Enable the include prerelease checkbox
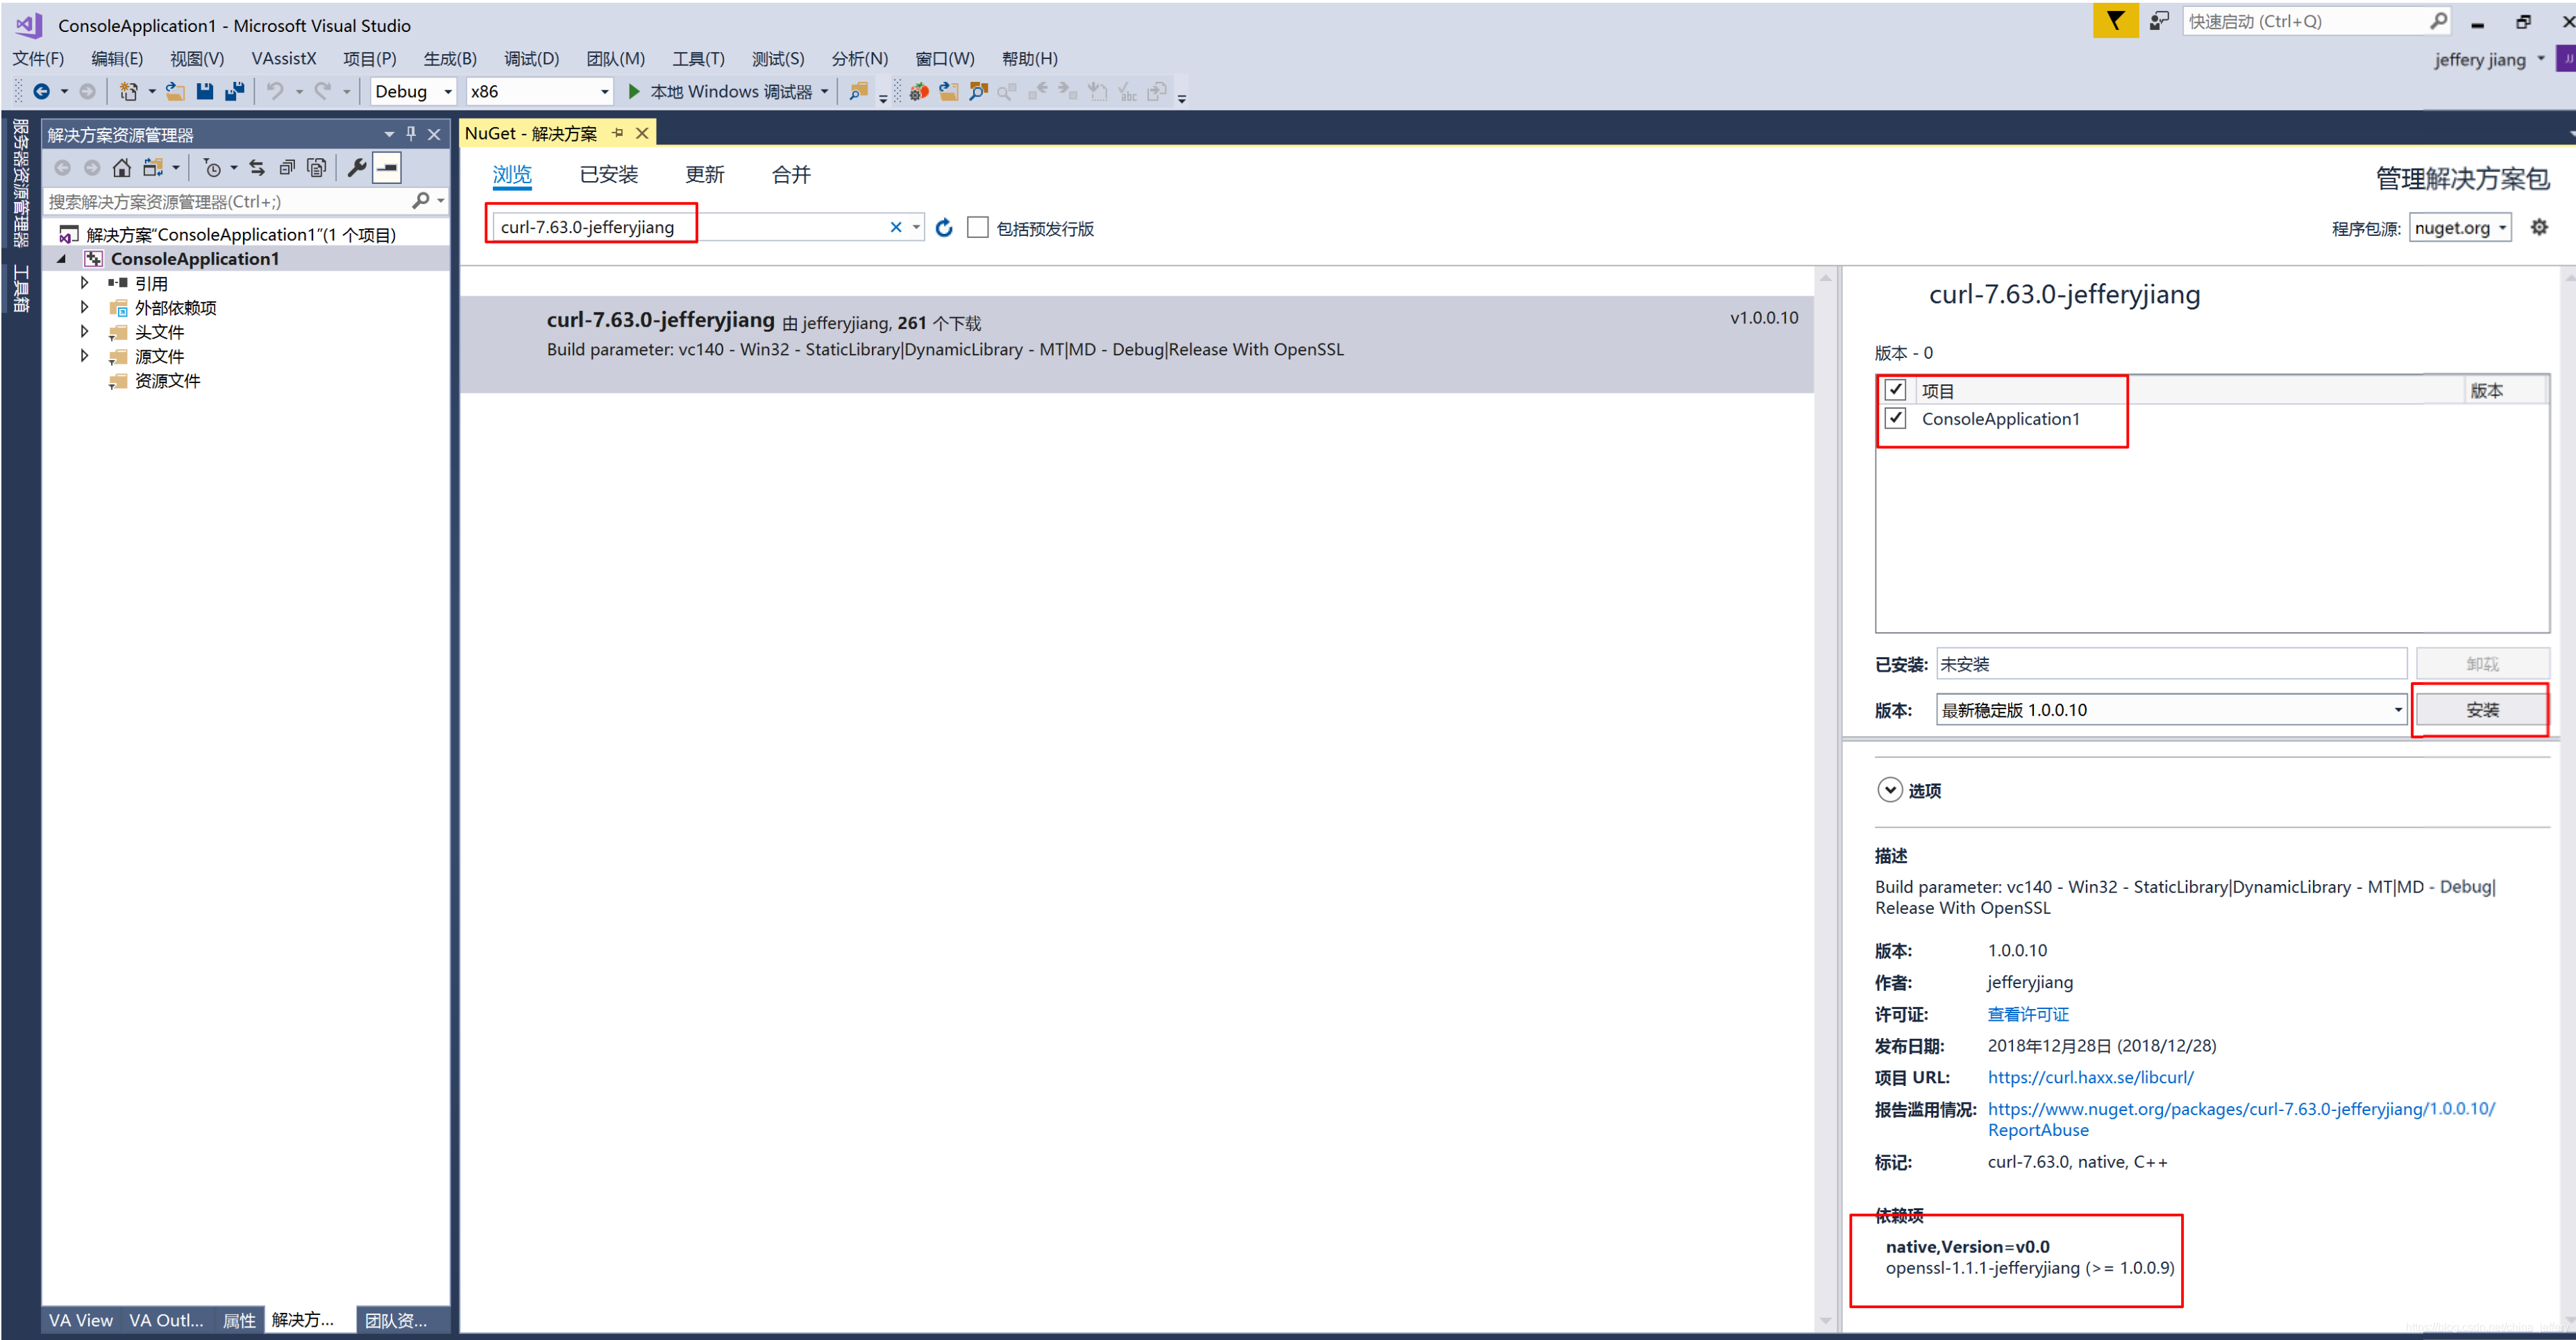 point(978,228)
